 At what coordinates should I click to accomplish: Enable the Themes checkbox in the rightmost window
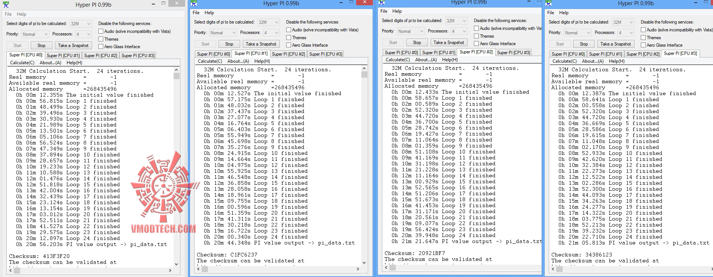643,38
